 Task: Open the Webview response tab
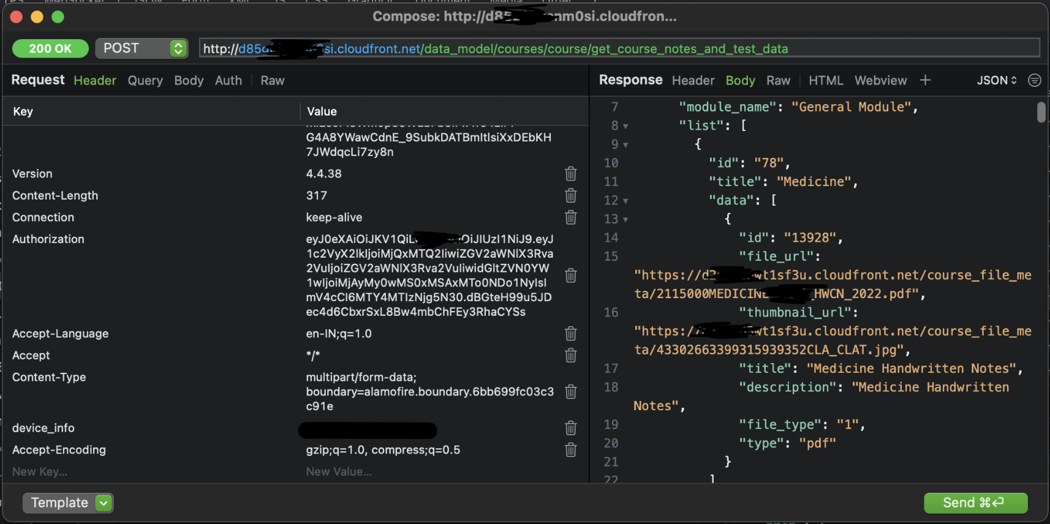880,80
